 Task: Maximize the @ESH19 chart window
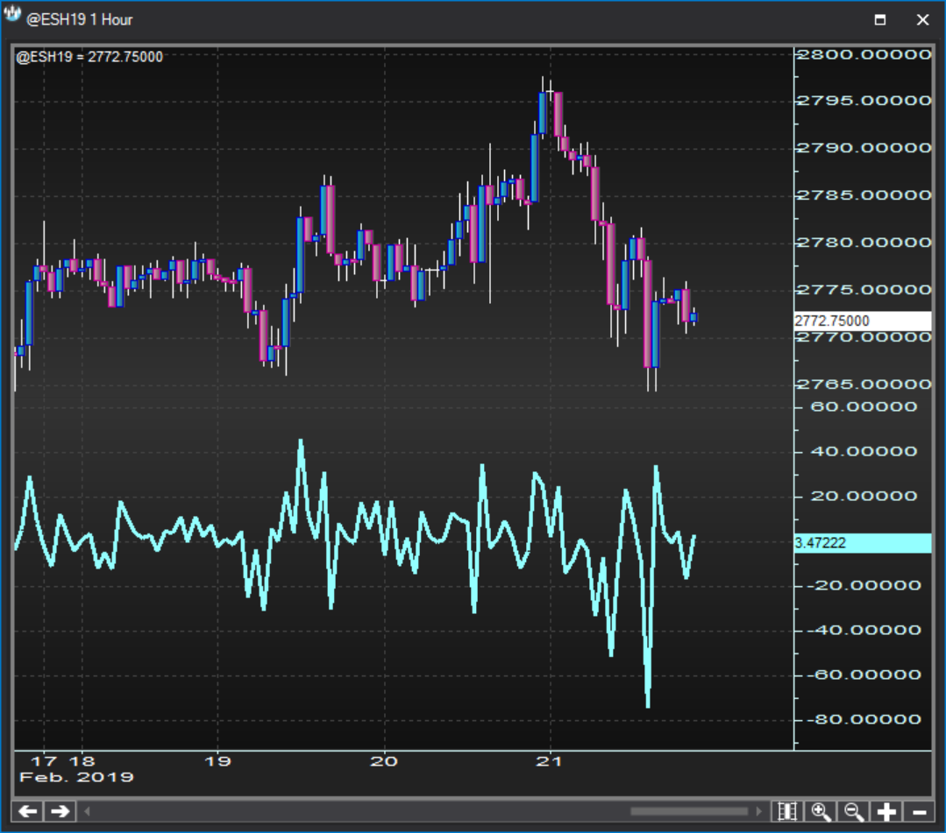pos(880,20)
